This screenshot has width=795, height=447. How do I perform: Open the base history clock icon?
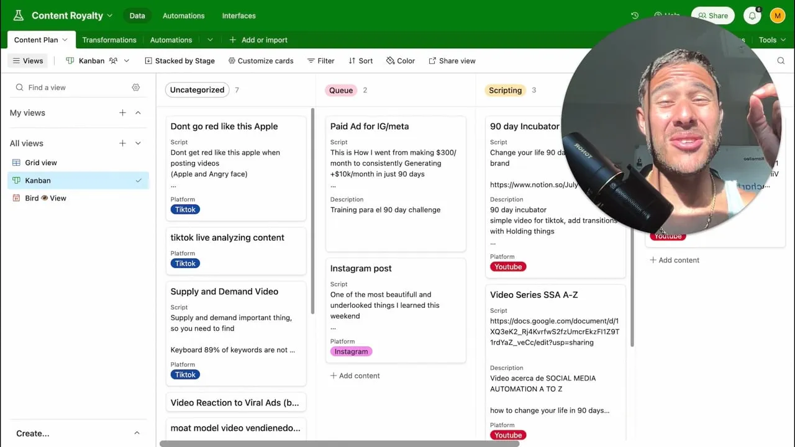(x=635, y=16)
